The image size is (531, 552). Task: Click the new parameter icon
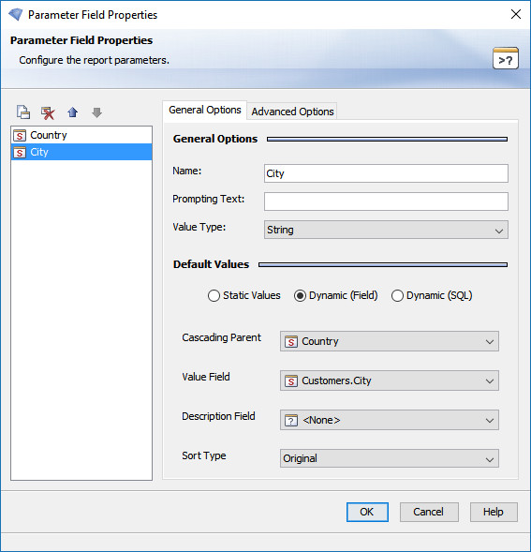[x=23, y=112]
